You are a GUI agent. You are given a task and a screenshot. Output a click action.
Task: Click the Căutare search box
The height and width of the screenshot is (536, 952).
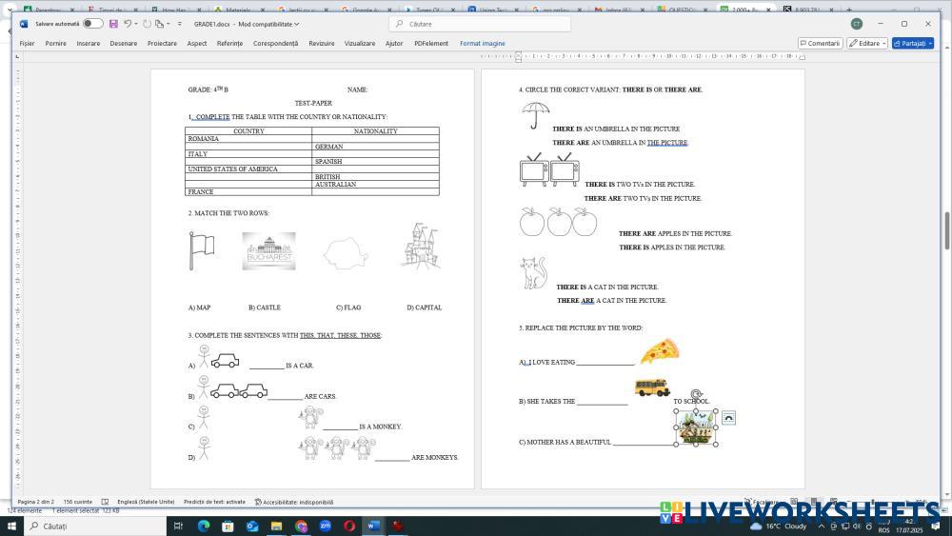[480, 24]
